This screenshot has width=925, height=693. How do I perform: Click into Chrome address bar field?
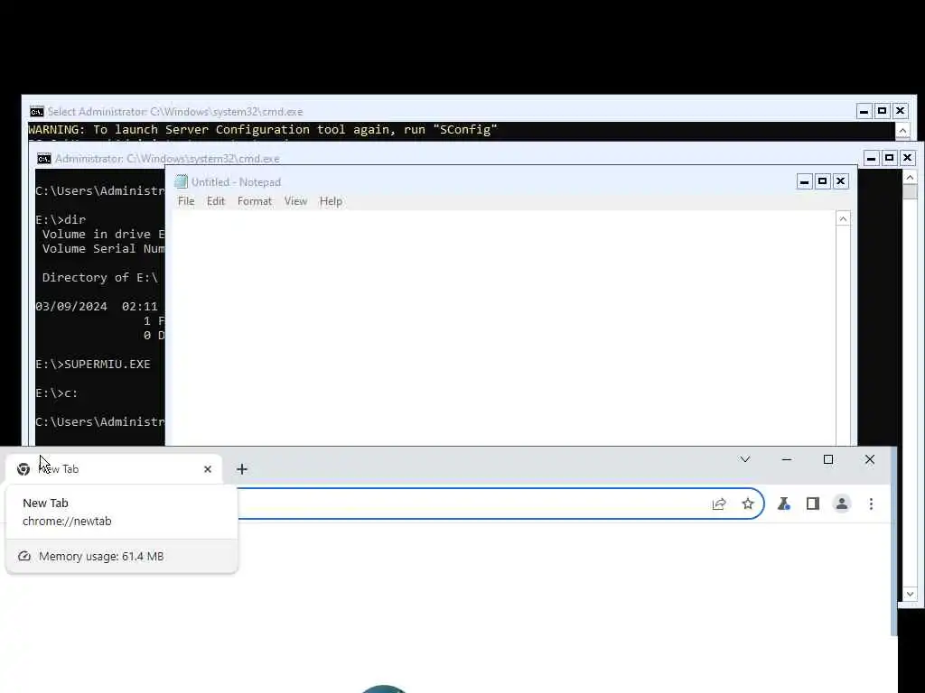click(472, 504)
